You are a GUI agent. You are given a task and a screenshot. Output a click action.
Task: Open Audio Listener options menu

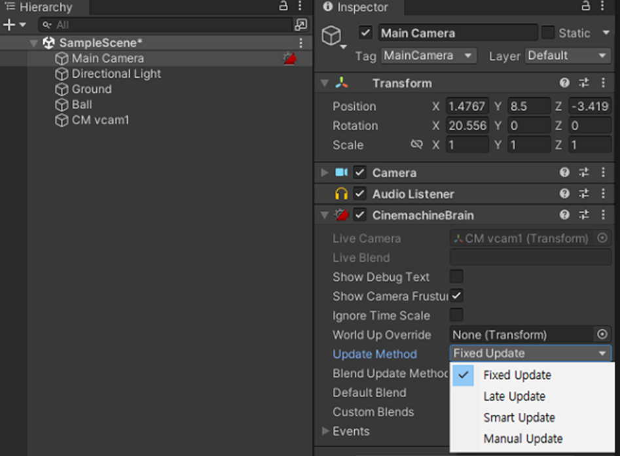(x=603, y=193)
